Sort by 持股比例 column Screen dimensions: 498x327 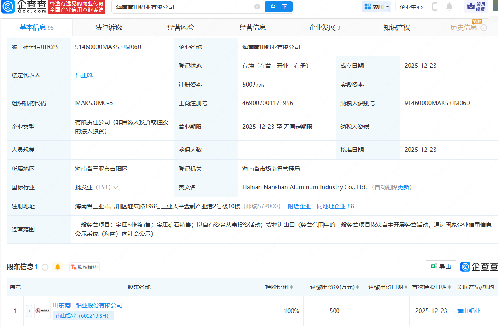click(x=279, y=287)
